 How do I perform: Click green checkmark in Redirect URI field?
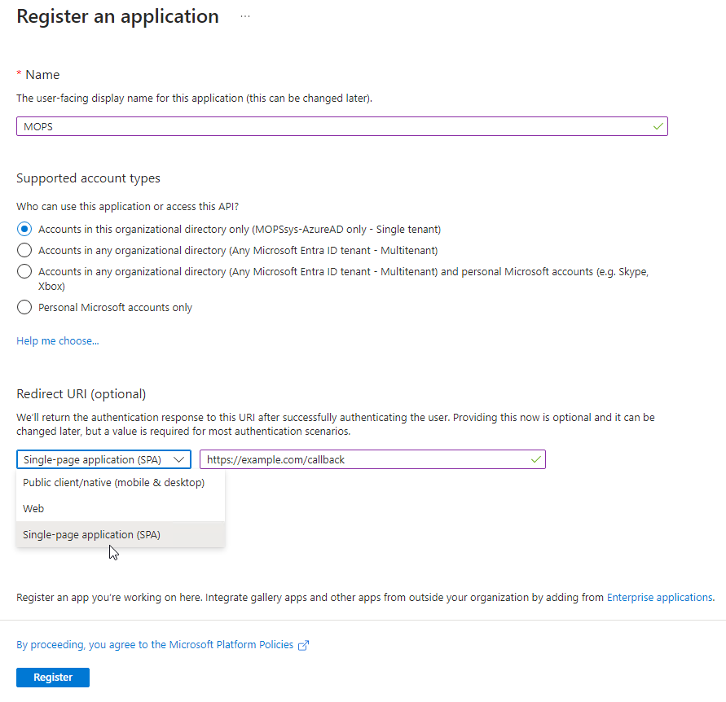[x=535, y=459]
